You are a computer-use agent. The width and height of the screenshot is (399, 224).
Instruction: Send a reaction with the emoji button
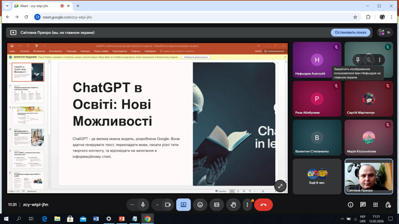click(200, 205)
